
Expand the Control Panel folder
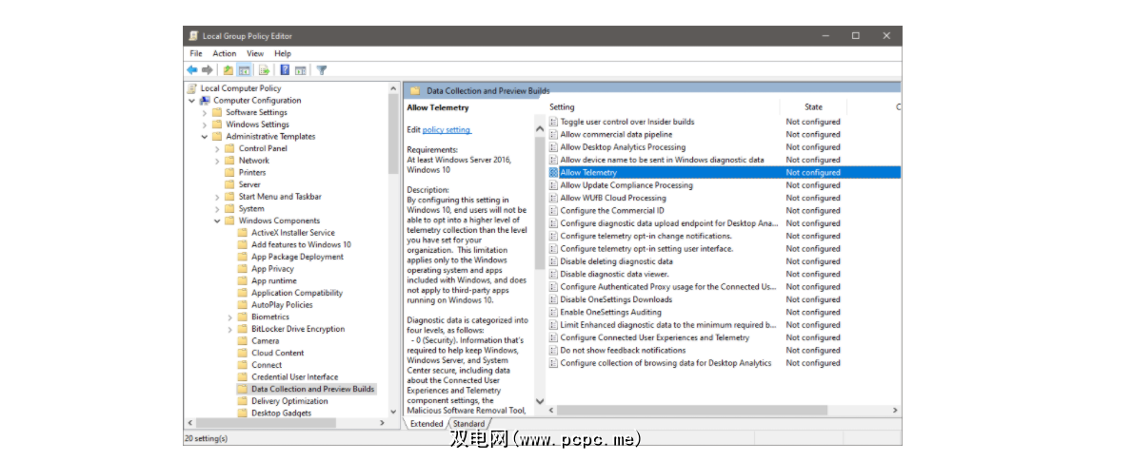(x=217, y=148)
